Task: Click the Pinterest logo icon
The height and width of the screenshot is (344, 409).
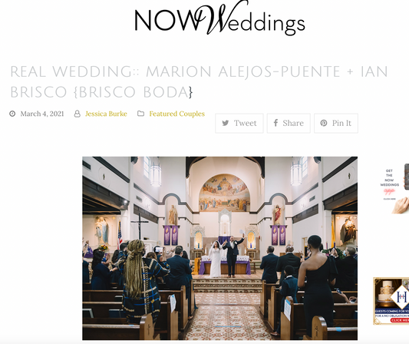Action: pyautogui.click(x=324, y=123)
